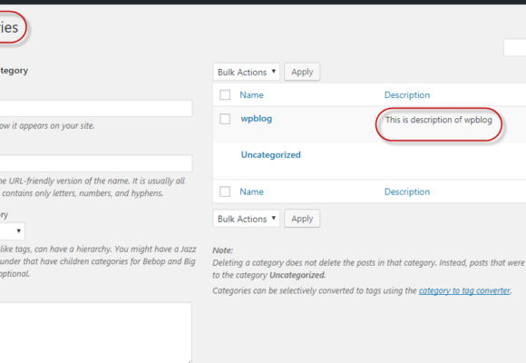The height and width of the screenshot is (363, 526).
Task: Open the wpblog category link
Action: click(257, 119)
